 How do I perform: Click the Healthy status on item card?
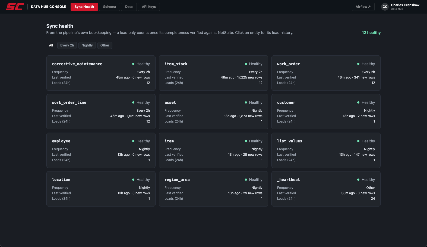click(254, 141)
